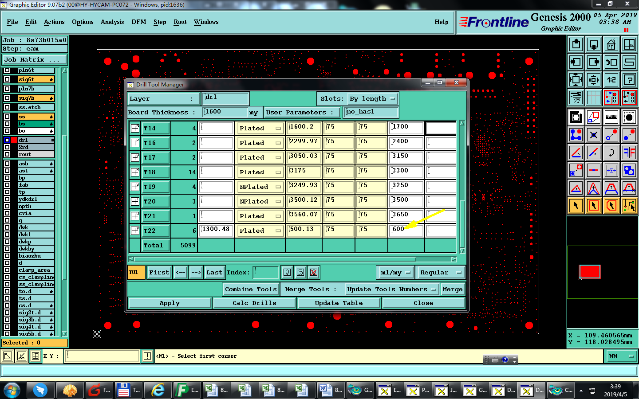This screenshot has width=639, height=399.
Task: Click the black circle feature fill icon
Action: coord(629,117)
